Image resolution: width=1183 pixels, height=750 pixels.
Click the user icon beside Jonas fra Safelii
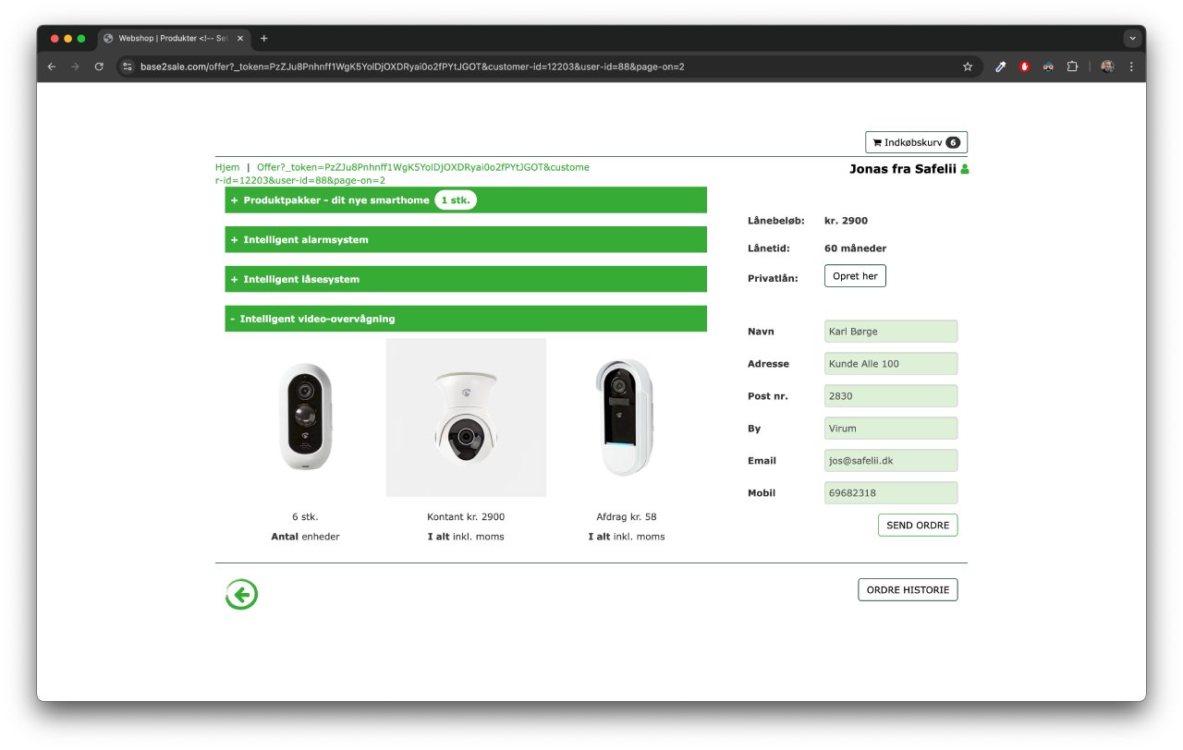(965, 169)
